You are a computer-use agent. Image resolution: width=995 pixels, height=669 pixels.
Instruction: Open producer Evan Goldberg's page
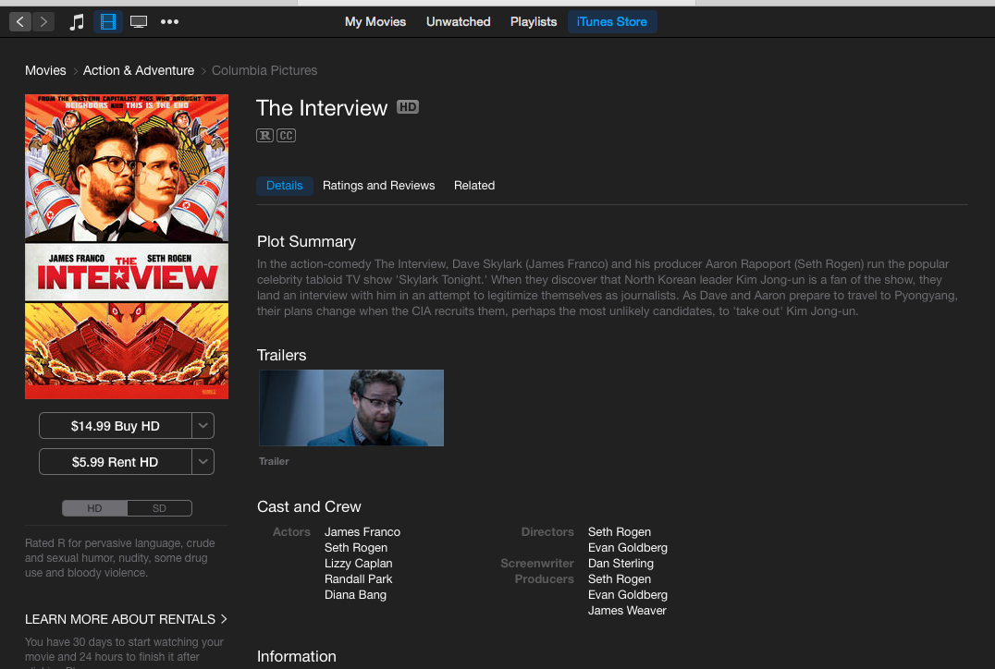pos(627,595)
